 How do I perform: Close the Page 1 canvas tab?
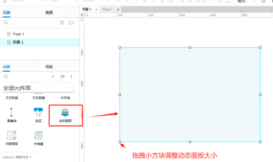[118, 10]
